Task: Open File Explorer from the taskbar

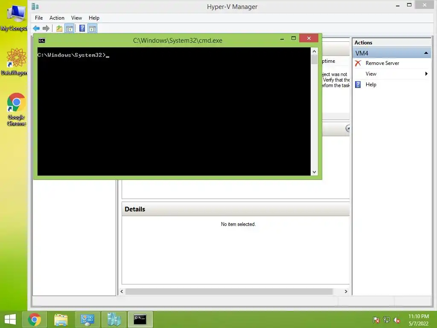Action: (61, 319)
